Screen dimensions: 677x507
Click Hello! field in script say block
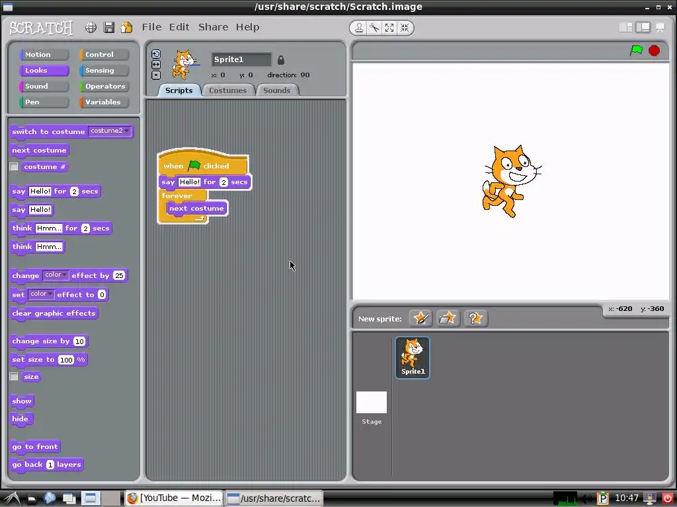pyautogui.click(x=190, y=182)
